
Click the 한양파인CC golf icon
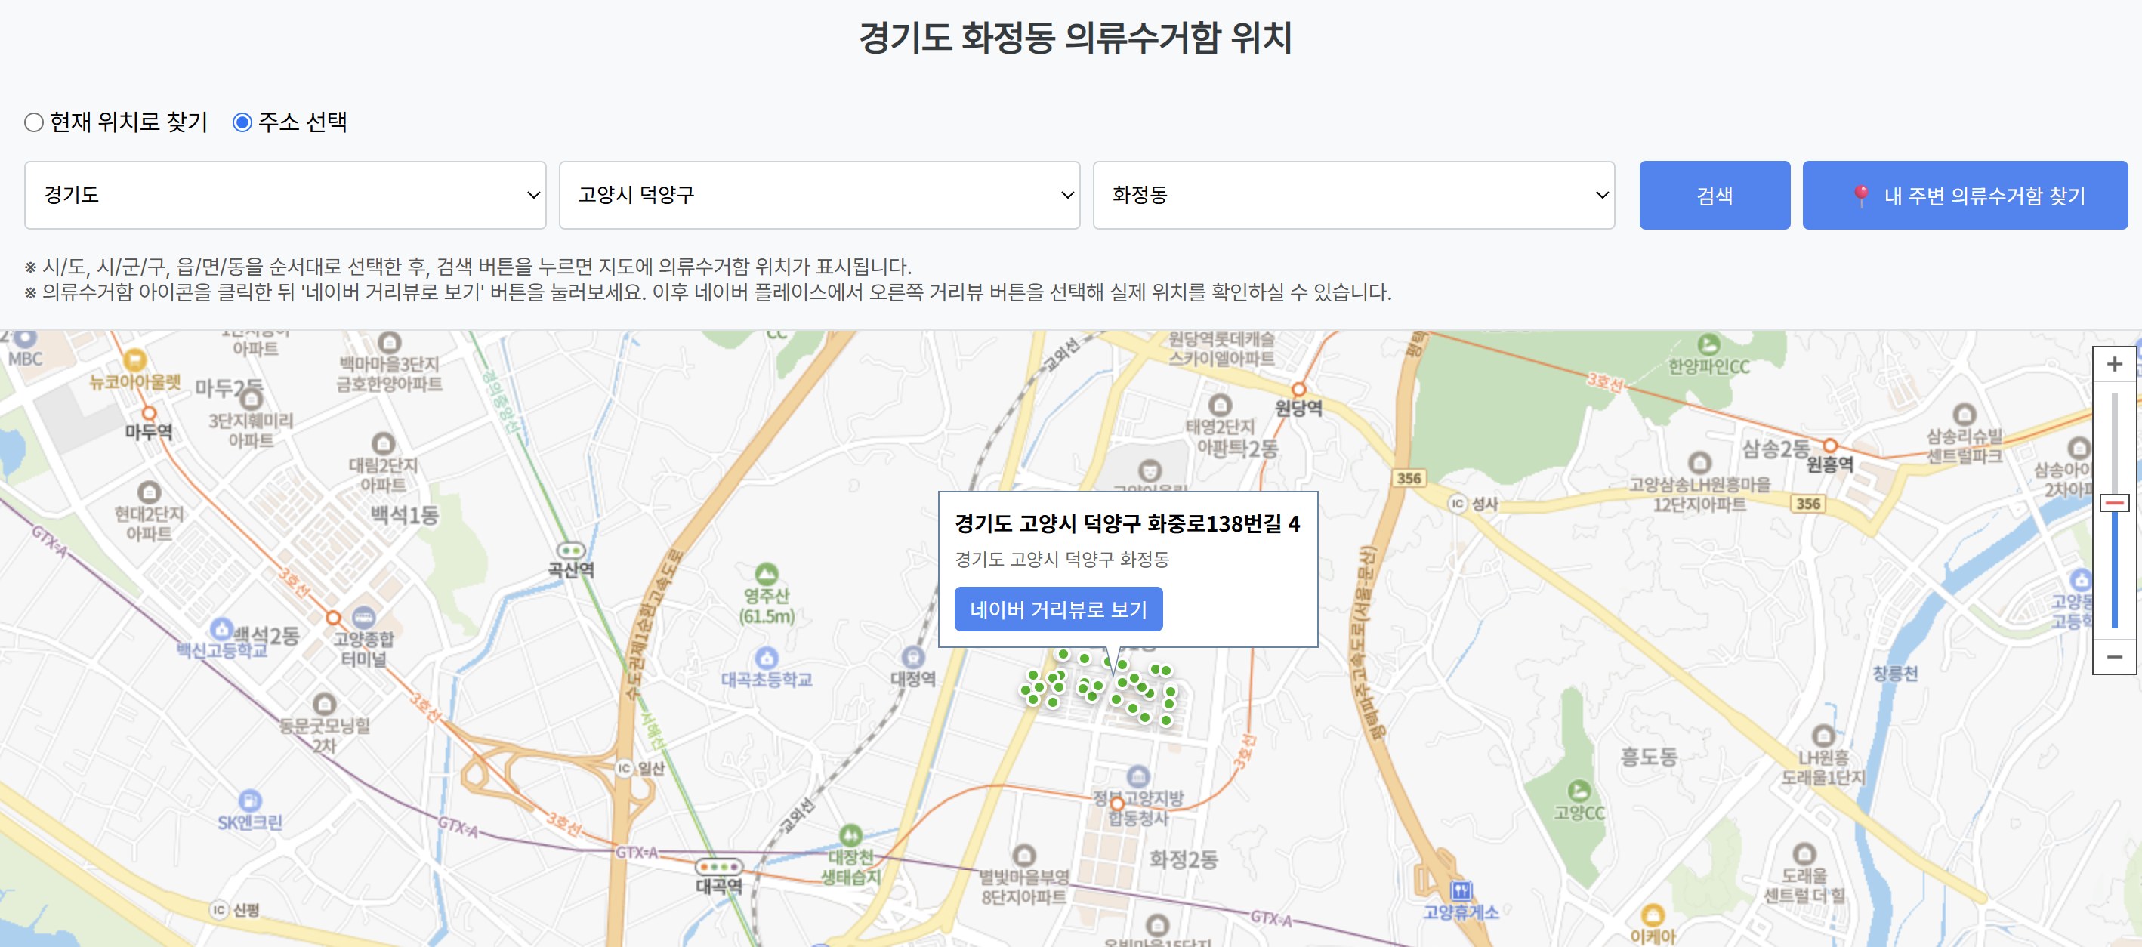click(x=1708, y=344)
